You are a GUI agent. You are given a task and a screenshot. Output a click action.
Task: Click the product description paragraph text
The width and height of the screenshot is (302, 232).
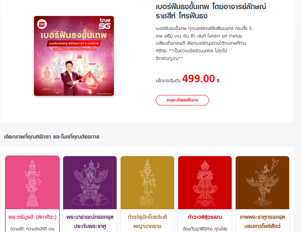point(204,43)
